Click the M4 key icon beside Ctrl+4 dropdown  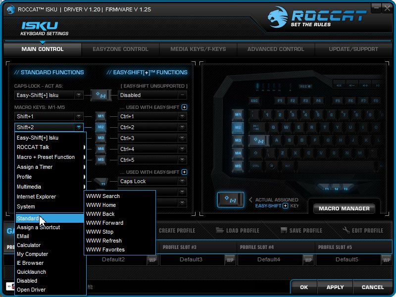coord(101,149)
